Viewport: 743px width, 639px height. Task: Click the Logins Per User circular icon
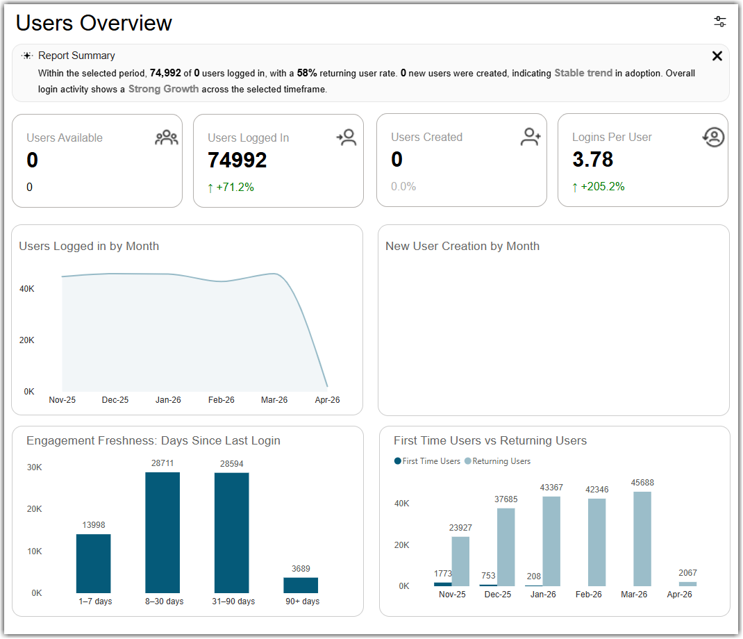coord(713,138)
